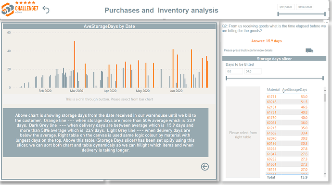Select material 61047 row
Screen dimensions: 332x185
(x=287, y=154)
